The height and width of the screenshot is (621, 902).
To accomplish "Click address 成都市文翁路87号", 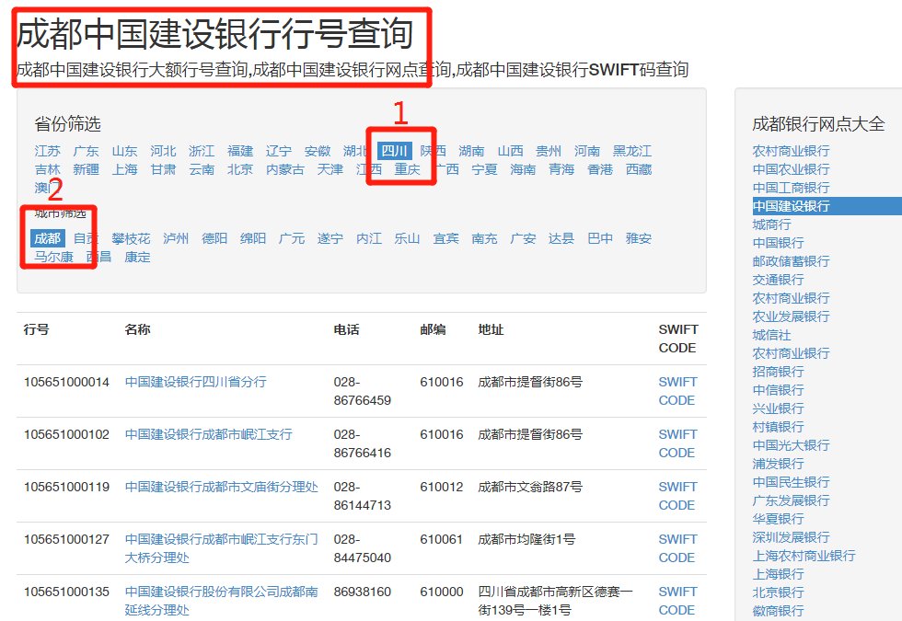I will (x=530, y=487).
